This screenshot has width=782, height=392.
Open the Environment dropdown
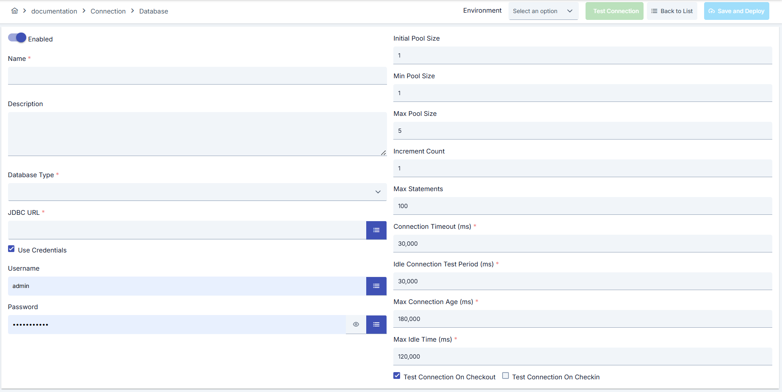(x=543, y=11)
